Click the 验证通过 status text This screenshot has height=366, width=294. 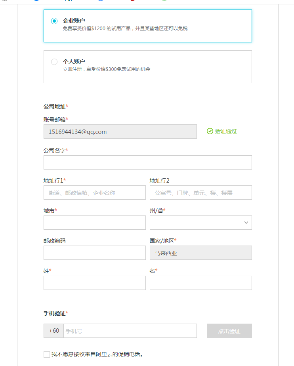point(225,131)
